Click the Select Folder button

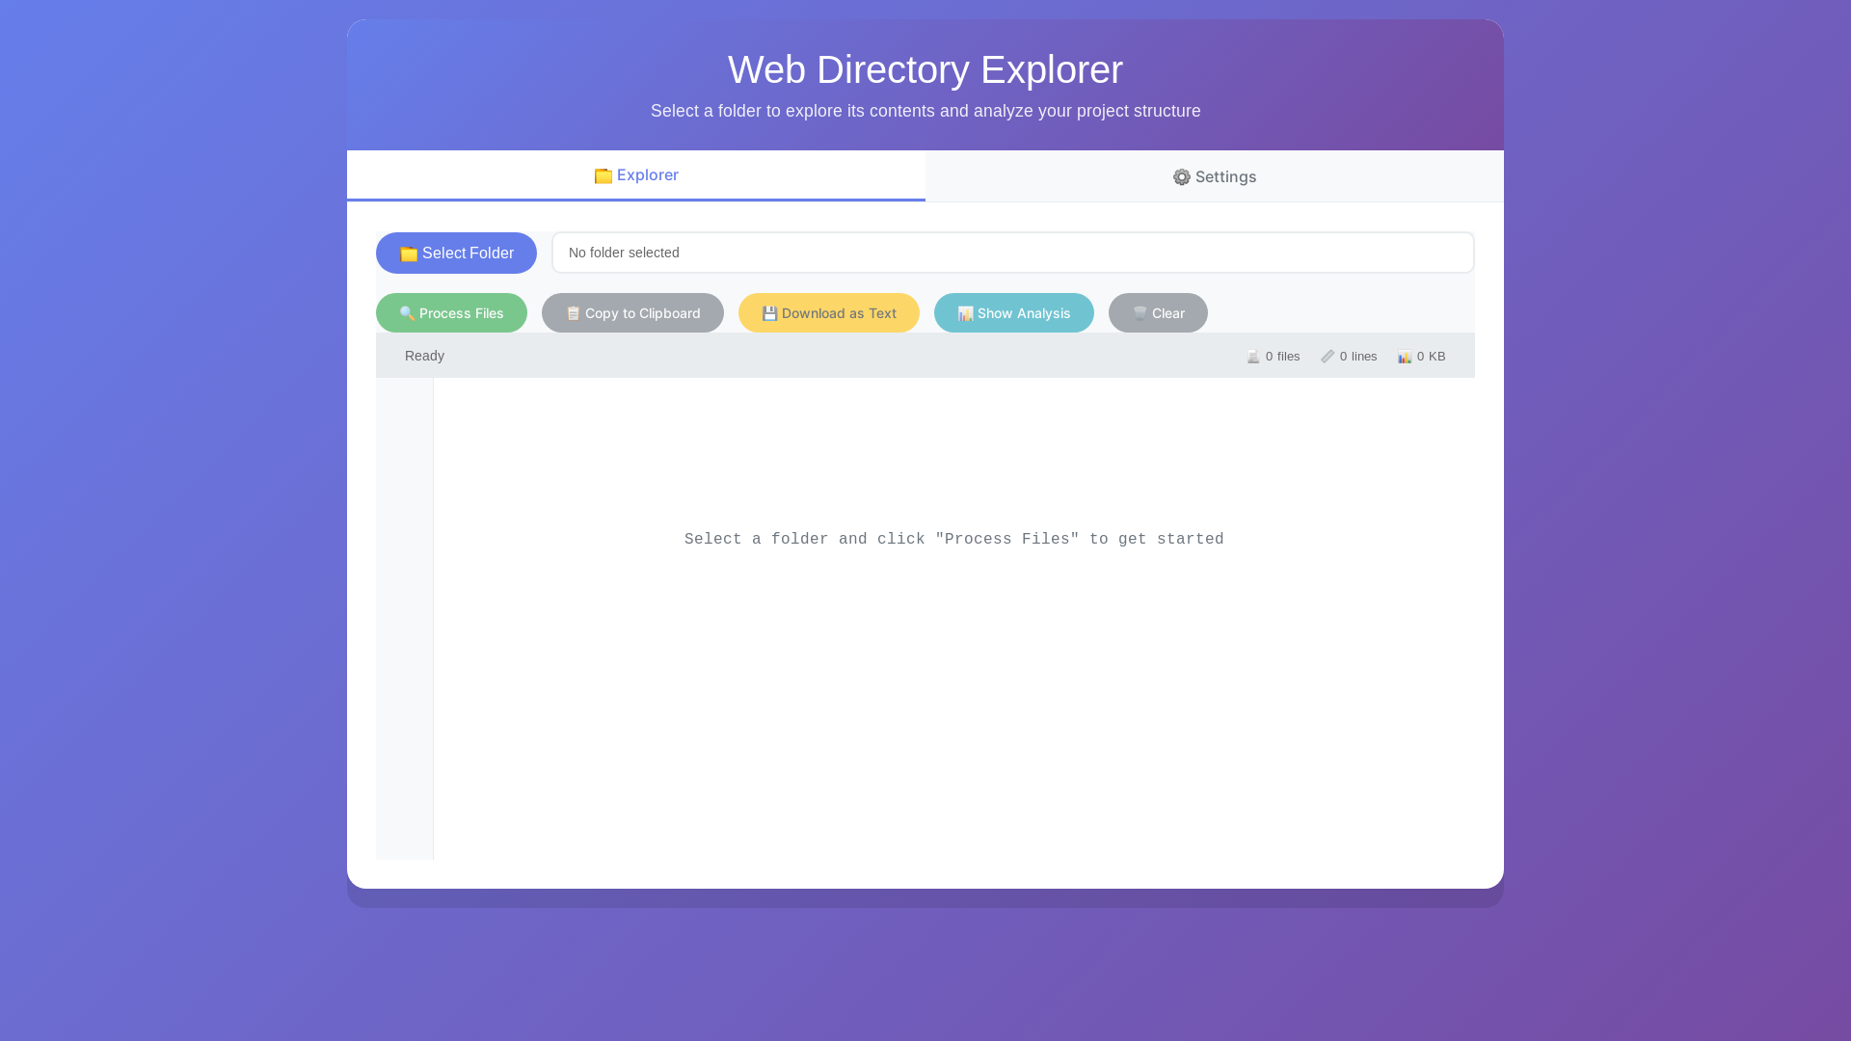(456, 253)
